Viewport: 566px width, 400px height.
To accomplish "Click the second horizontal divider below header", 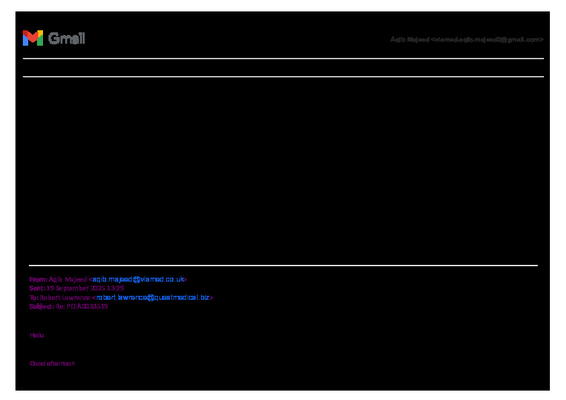I will click(283, 77).
